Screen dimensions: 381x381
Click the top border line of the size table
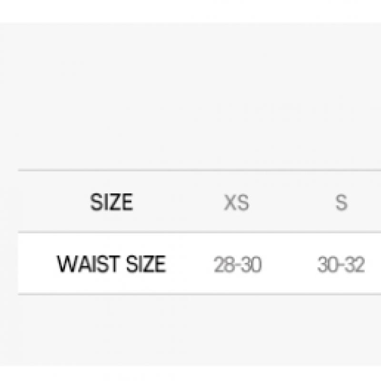coord(190,170)
